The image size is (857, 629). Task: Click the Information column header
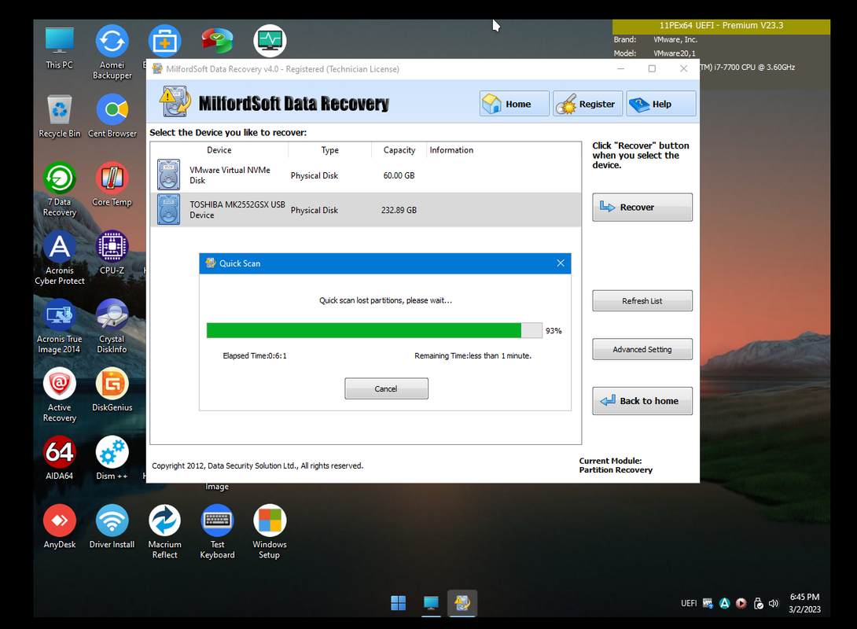[451, 149]
